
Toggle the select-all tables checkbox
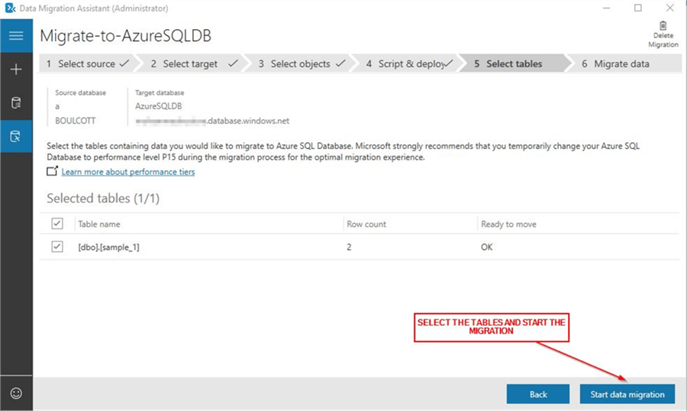57,224
